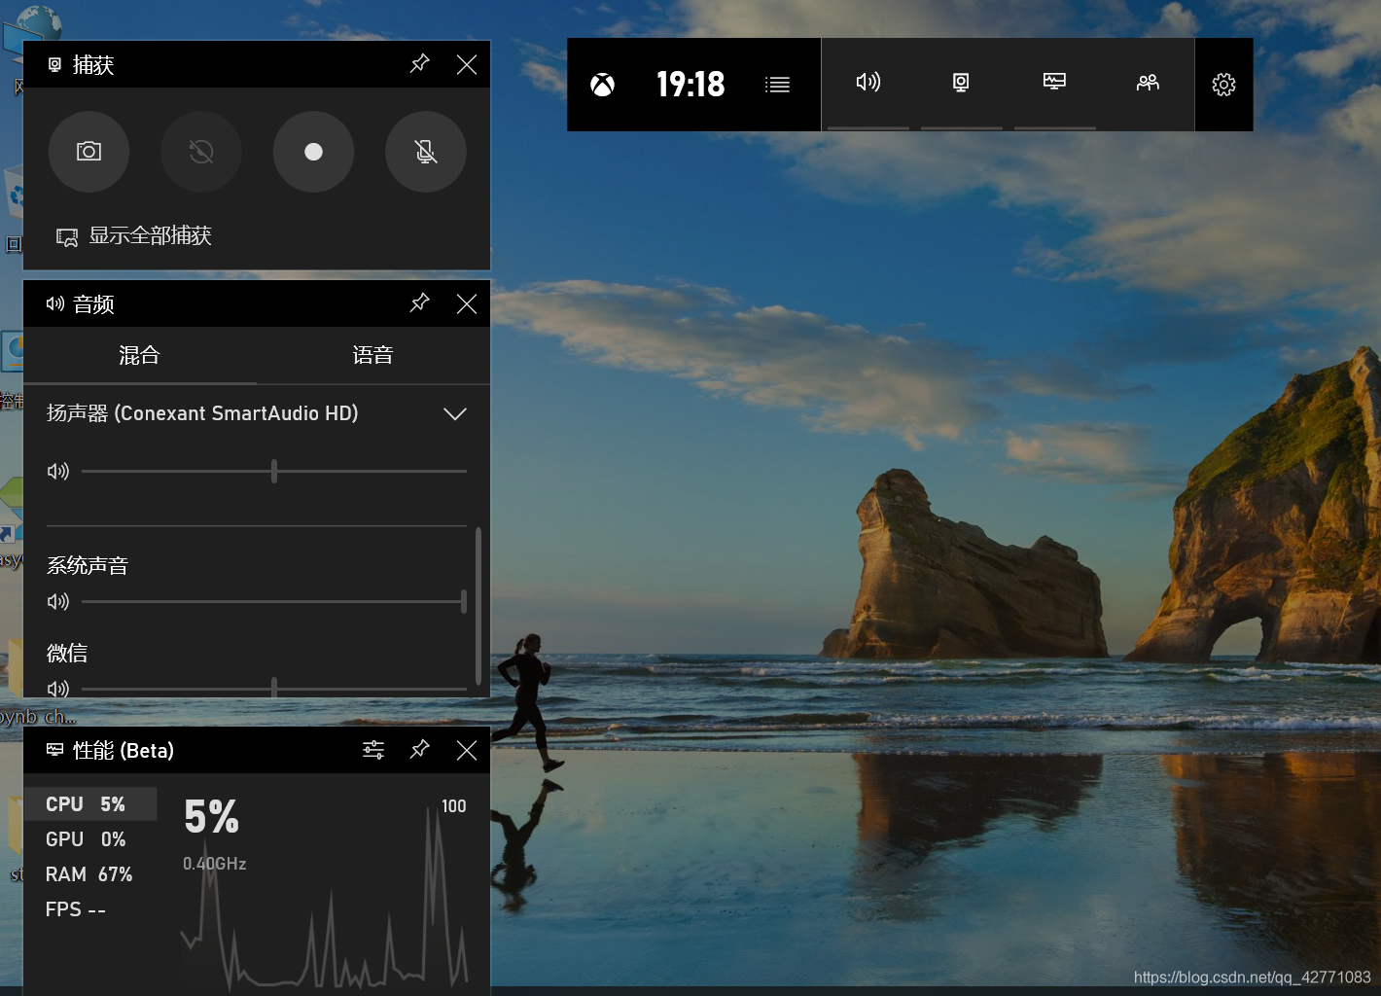Switch to the 混合 tab

click(139, 356)
